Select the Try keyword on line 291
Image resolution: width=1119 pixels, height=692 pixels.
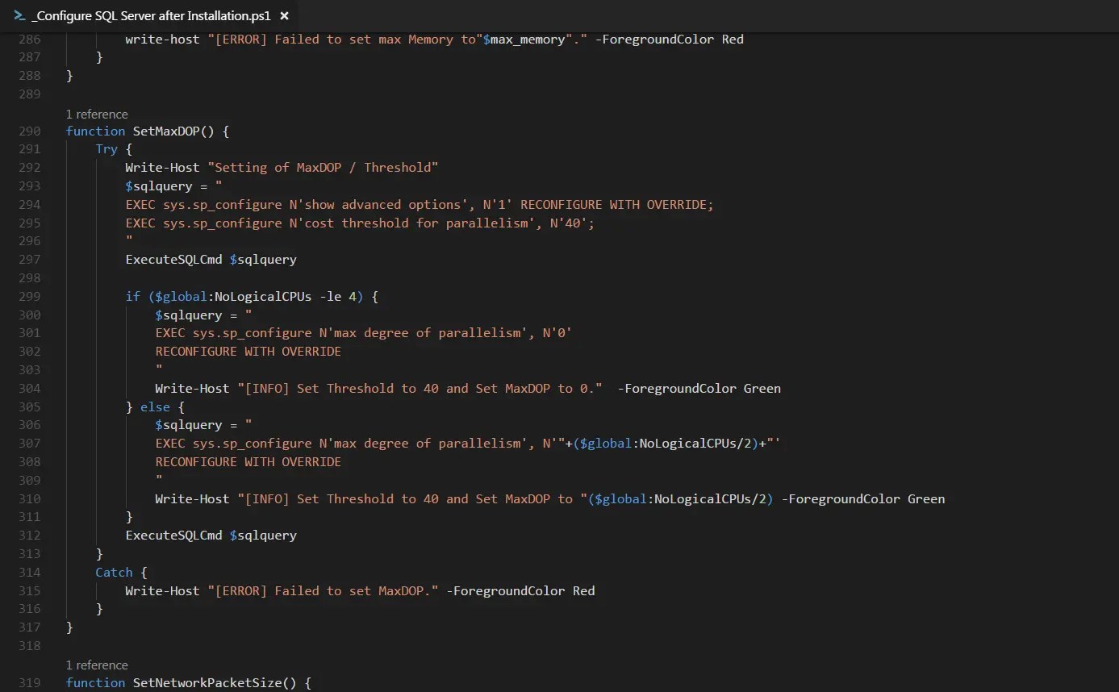pyautogui.click(x=106, y=148)
